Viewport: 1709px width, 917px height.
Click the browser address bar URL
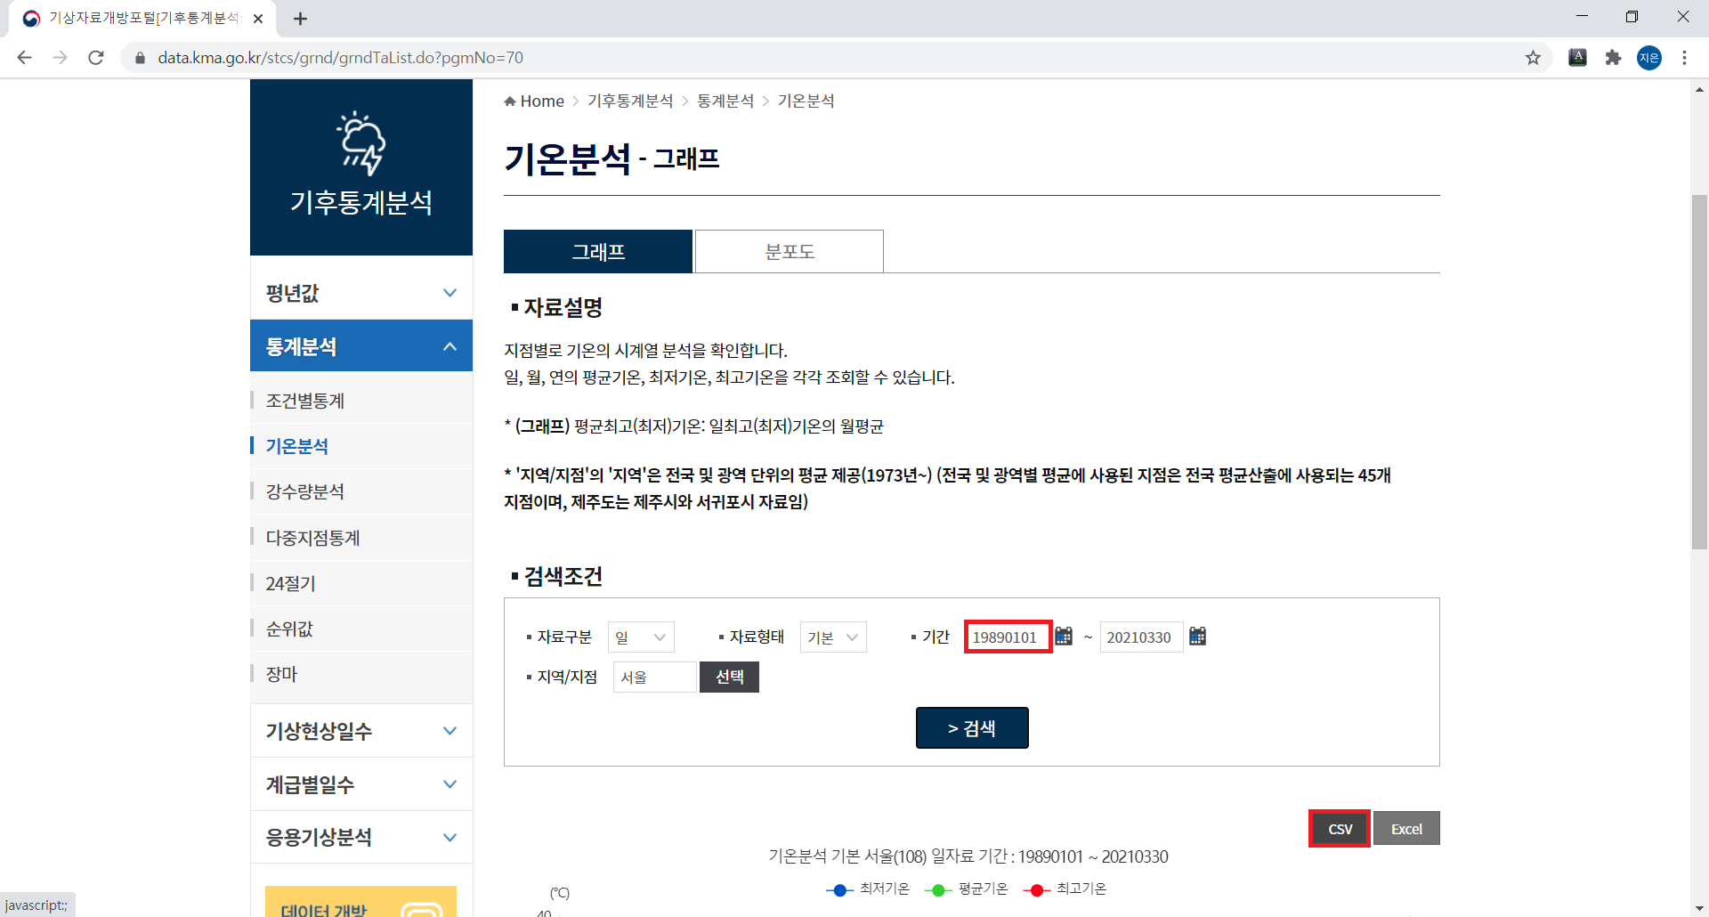tap(341, 58)
